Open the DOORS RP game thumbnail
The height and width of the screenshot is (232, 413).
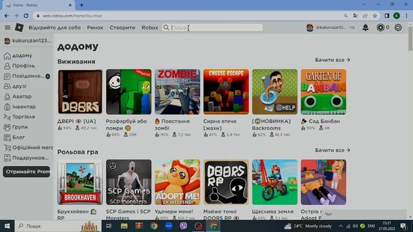[226, 182]
